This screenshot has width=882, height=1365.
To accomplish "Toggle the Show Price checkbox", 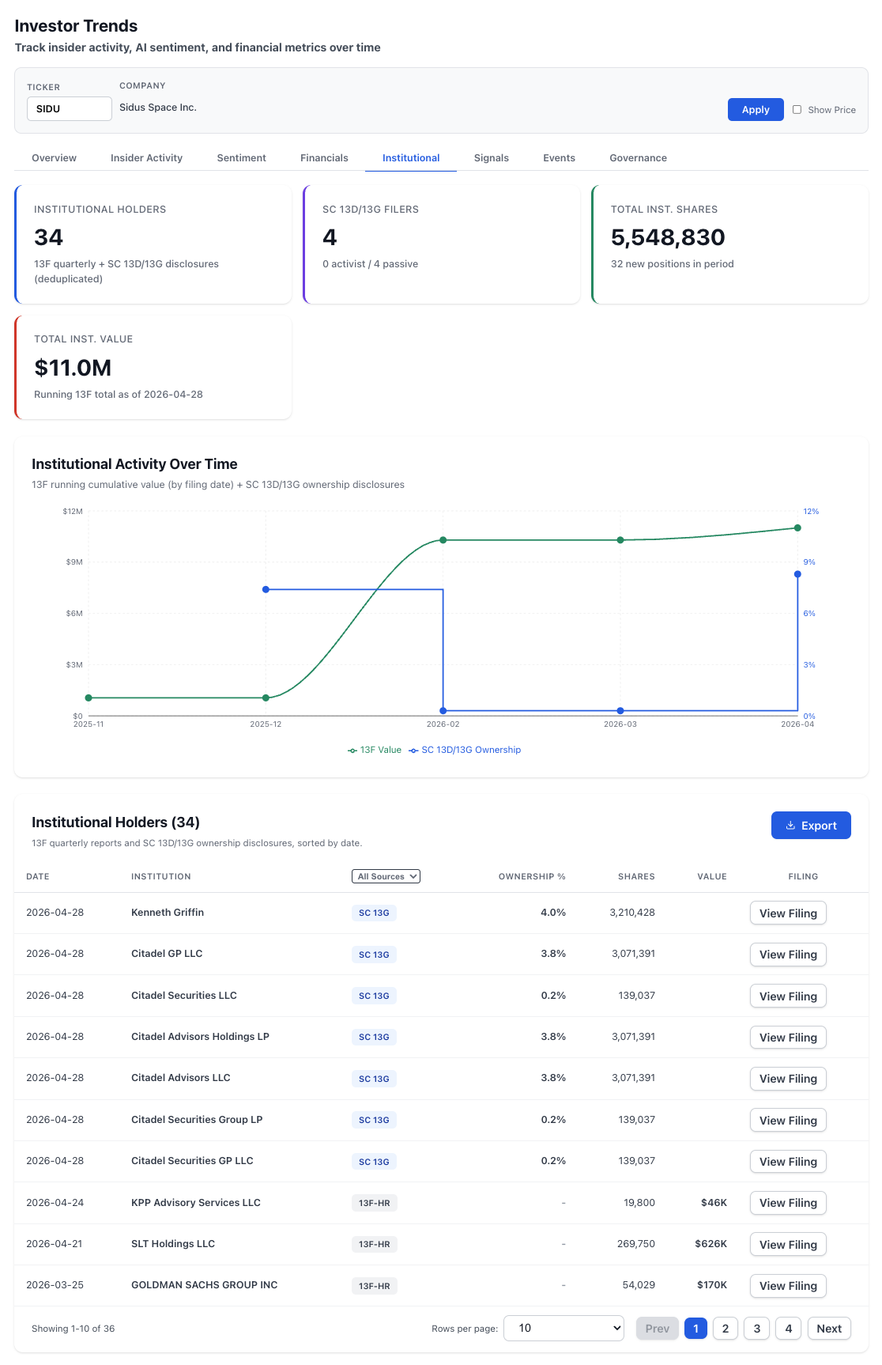I will click(797, 110).
